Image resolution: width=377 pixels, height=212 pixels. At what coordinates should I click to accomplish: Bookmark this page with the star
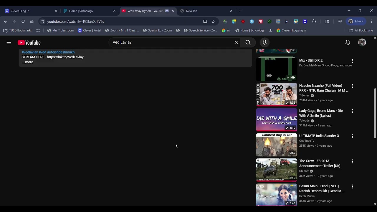[213, 21]
